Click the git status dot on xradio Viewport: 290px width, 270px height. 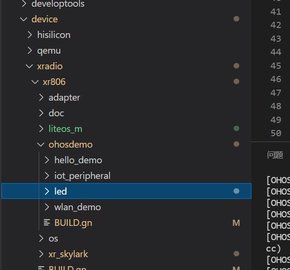coord(236,66)
